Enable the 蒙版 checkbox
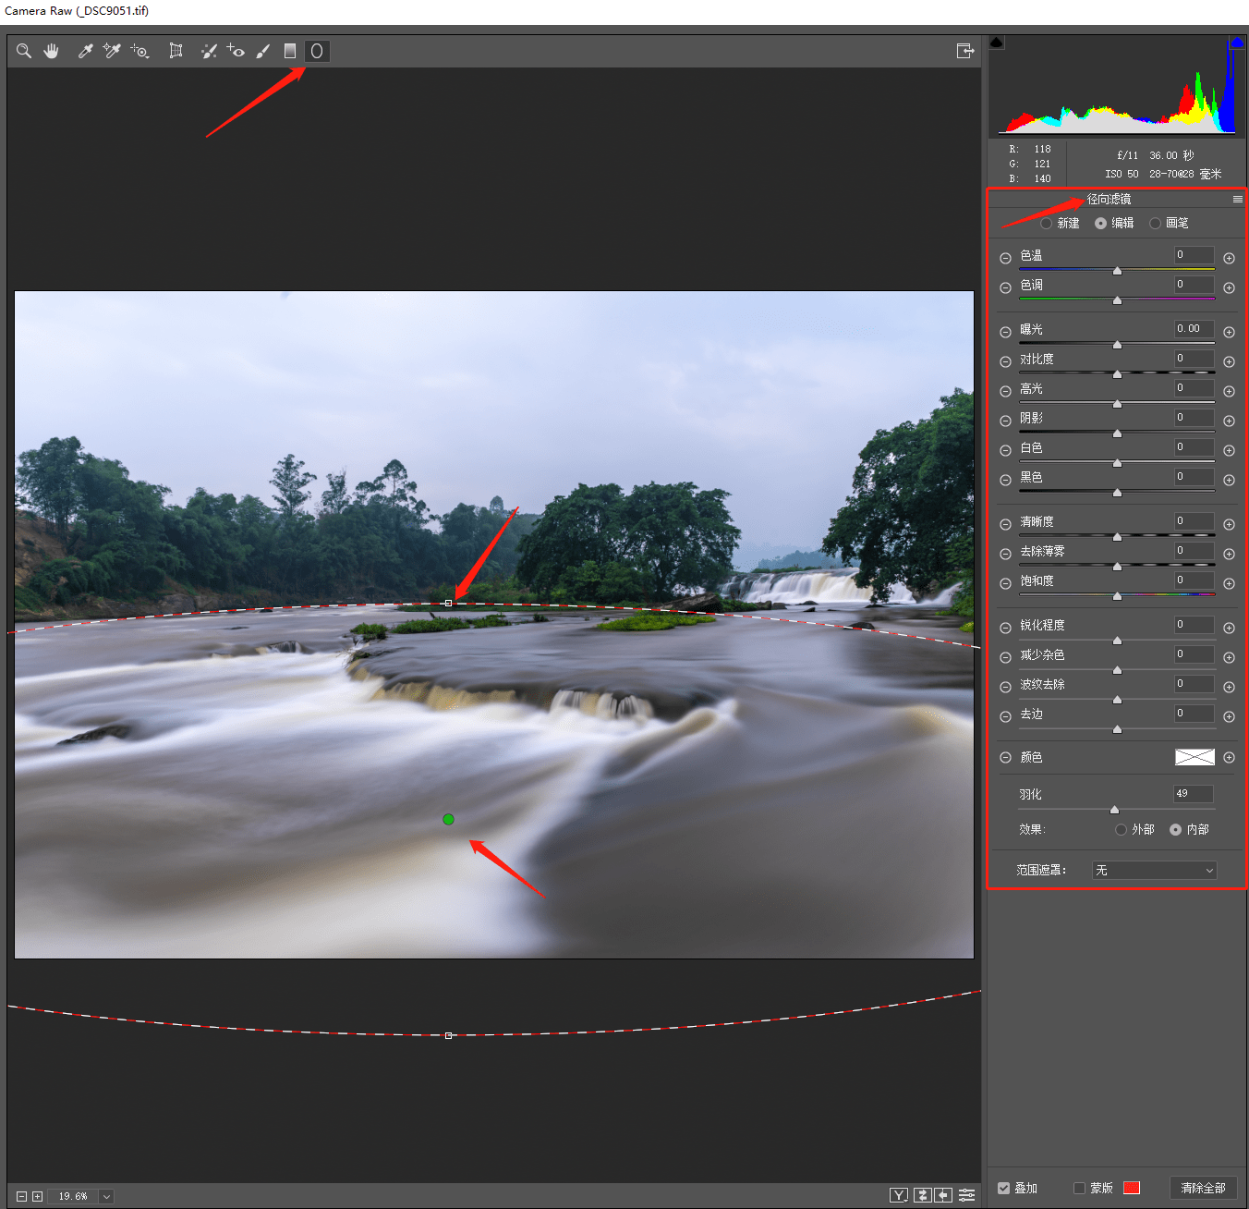 [1079, 1188]
